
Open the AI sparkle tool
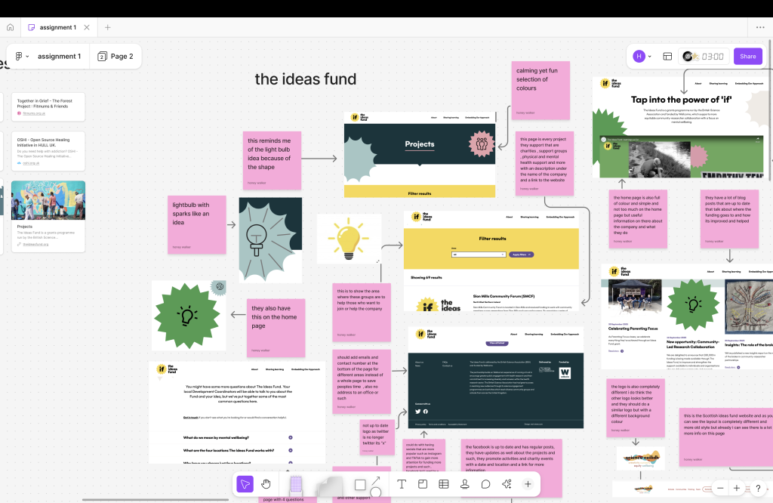pos(507,484)
